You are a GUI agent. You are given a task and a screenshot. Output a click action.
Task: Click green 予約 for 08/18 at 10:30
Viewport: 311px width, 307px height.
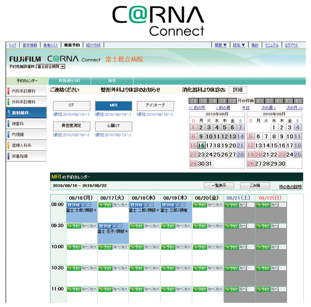pyautogui.click(x=136, y=268)
